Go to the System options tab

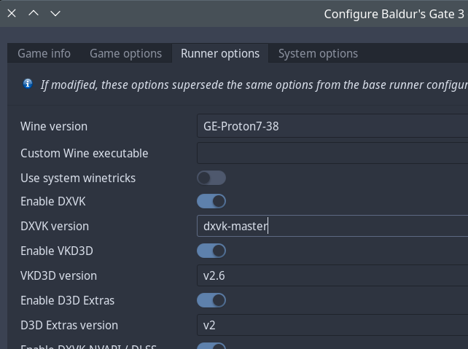click(x=318, y=53)
